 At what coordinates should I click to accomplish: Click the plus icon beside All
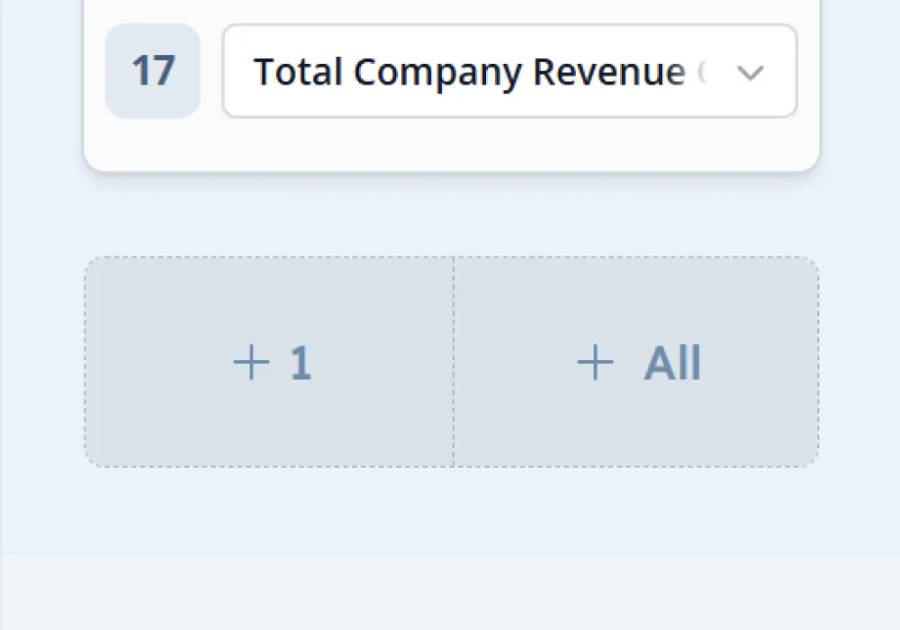[595, 364]
